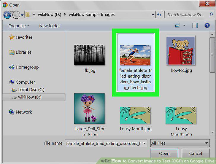This screenshot has height=164, width=216.
Task: Click the refresh button by address bar
Action: (x=159, y=15)
